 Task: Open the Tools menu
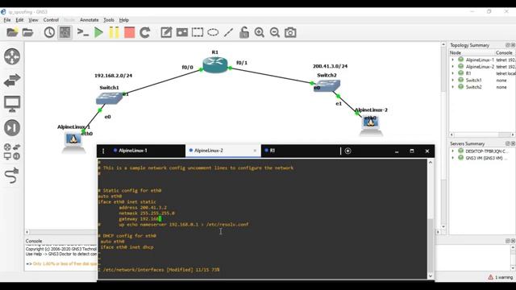tap(109, 20)
